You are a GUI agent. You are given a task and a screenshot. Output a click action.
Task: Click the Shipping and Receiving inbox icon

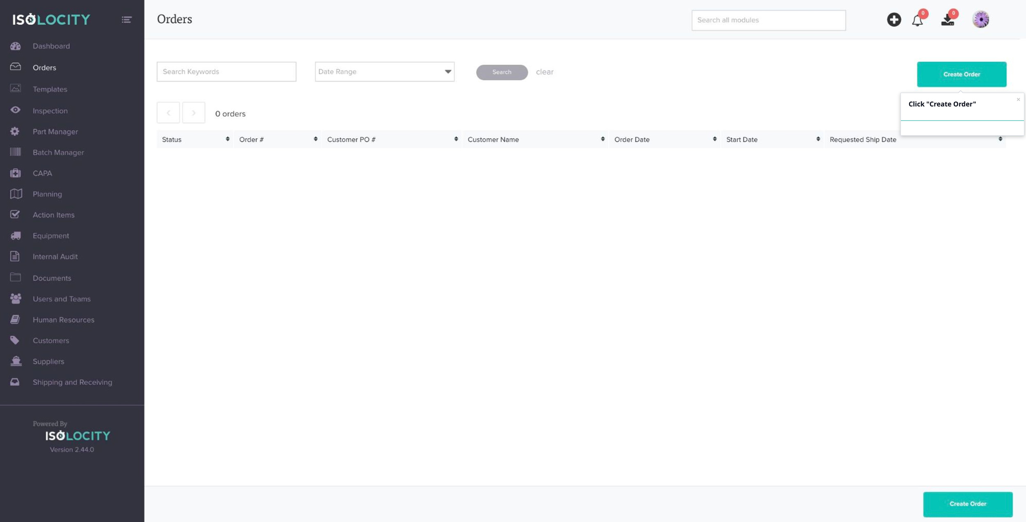pyautogui.click(x=15, y=382)
